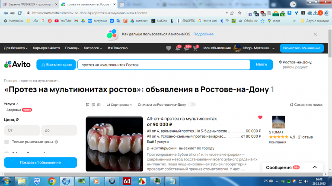Click 'Ещё 1 услуга' link
The width and height of the screenshot is (332, 186).
pos(158,142)
